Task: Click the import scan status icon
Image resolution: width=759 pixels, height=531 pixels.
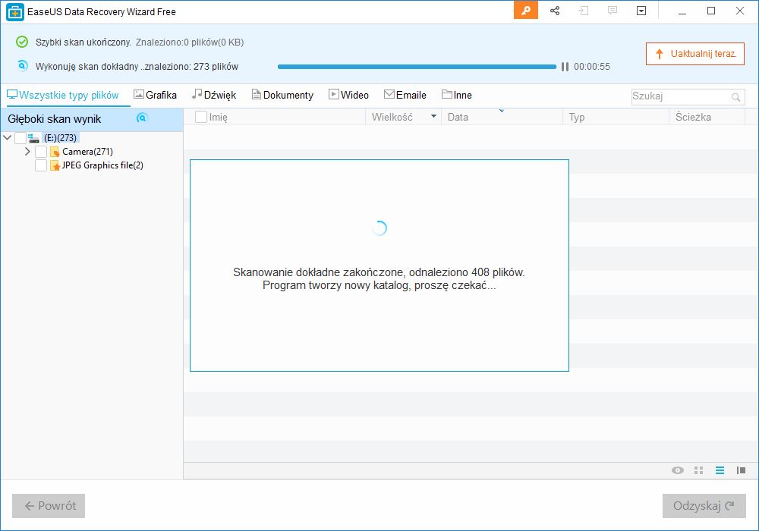Action: pyautogui.click(x=584, y=11)
